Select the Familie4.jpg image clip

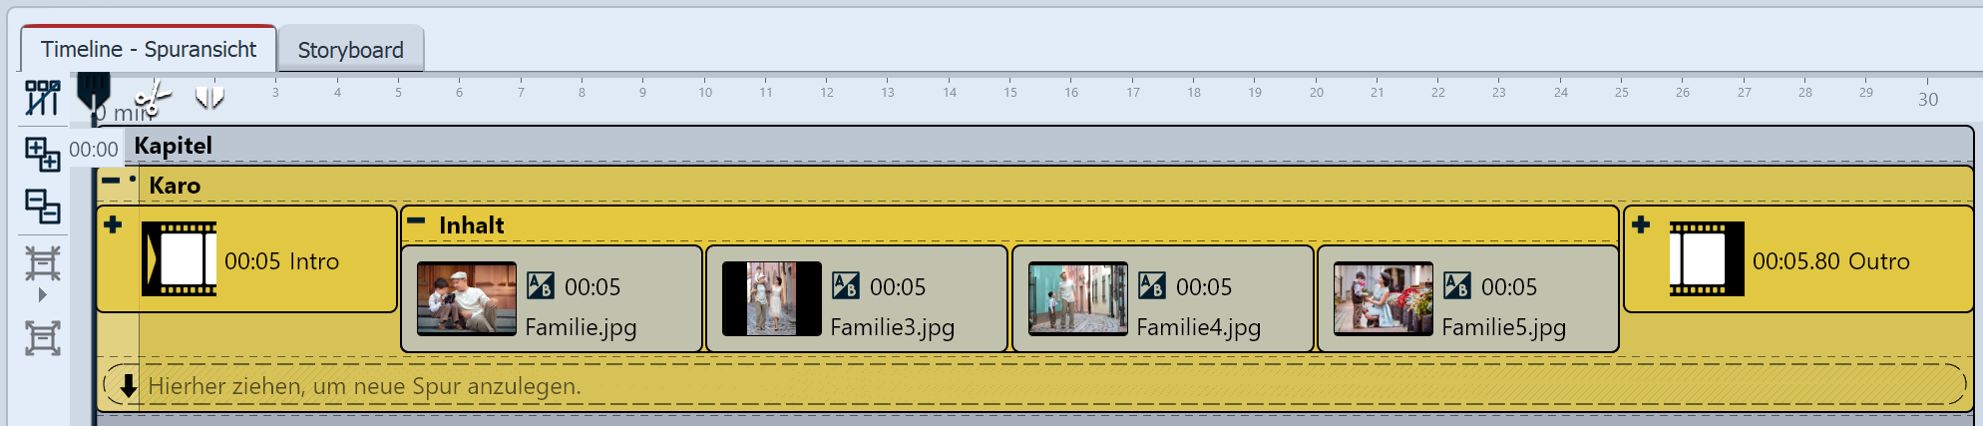tap(1162, 299)
